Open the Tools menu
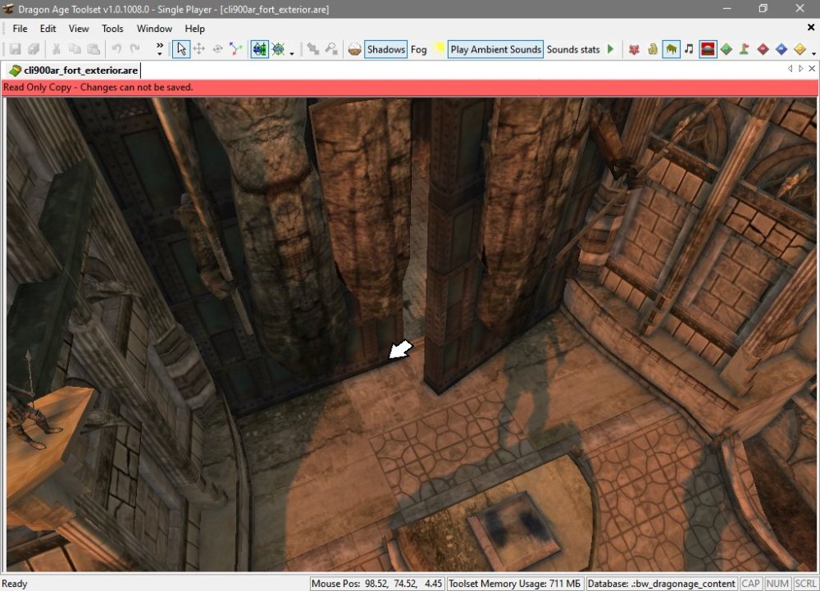Screen dimensions: 820x591 coord(112,29)
